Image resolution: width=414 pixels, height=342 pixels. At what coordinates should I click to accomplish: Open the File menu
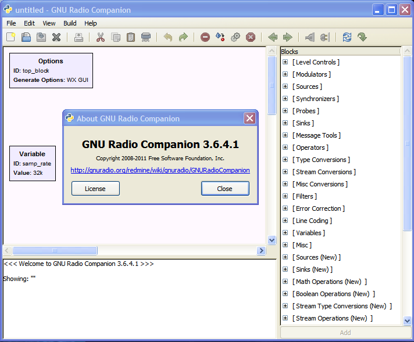(11, 23)
